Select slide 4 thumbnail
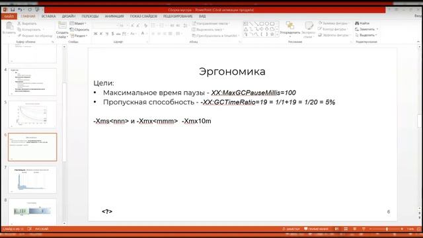 click(x=32, y=82)
